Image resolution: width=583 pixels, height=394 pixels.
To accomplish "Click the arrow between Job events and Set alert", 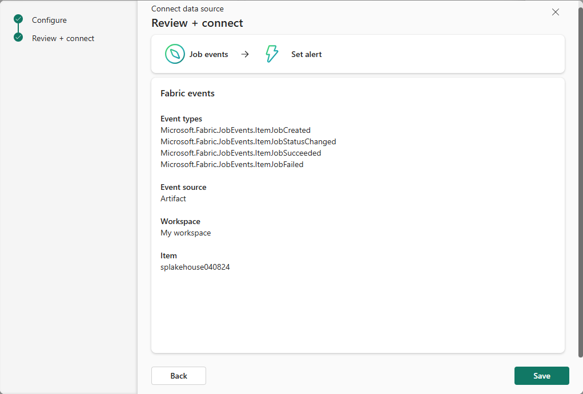I will (x=244, y=54).
